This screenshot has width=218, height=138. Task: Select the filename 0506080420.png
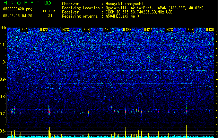click(x=18, y=9)
